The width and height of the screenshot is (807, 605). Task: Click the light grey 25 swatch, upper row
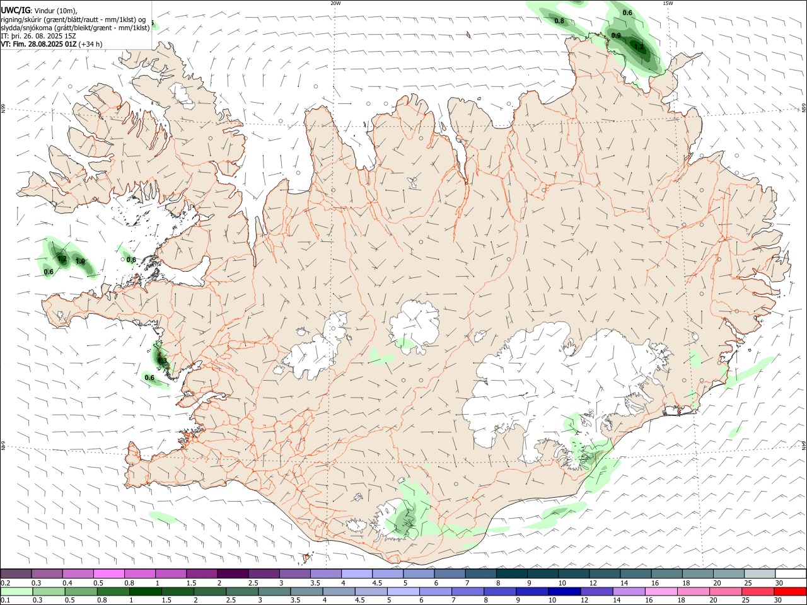tap(759, 573)
